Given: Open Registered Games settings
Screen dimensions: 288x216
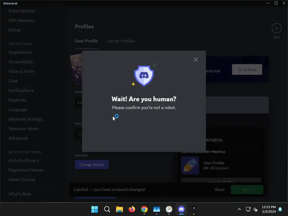Looking at the screenshot, I should (26, 170).
